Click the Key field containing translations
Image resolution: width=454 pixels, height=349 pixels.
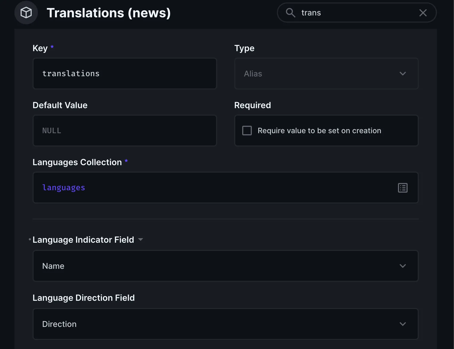(x=124, y=74)
